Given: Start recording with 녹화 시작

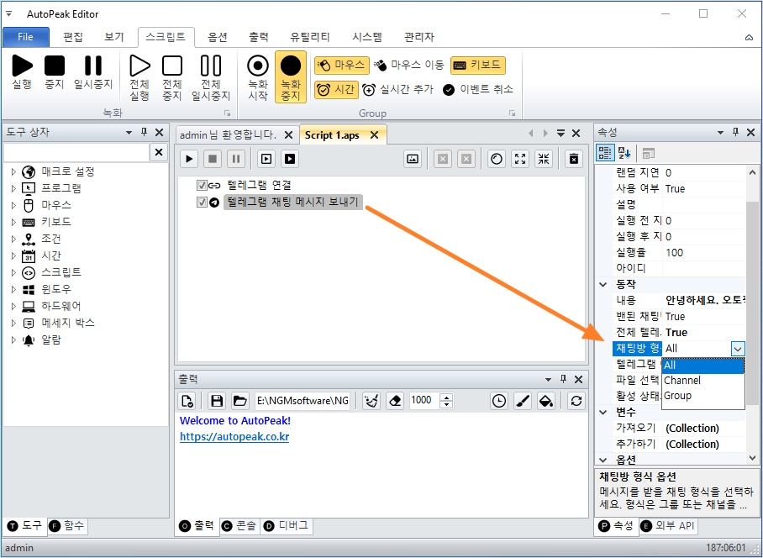Looking at the screenshot, I should tap(258, 77).
